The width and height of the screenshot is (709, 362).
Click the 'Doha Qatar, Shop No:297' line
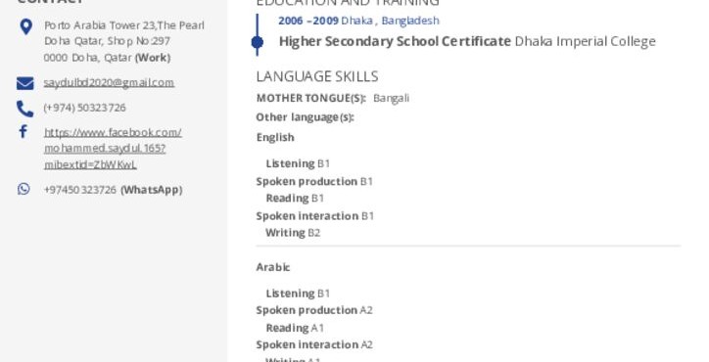[x=107, y=41]
